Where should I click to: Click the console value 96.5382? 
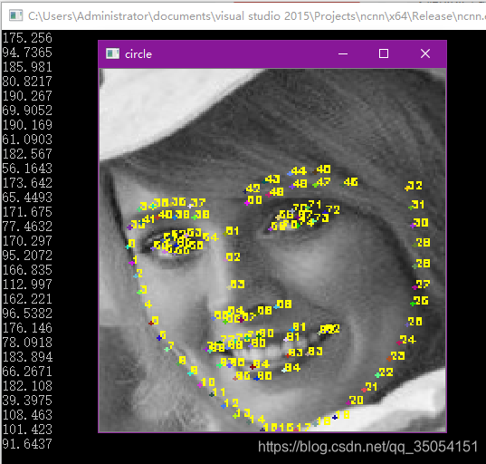[27, 314]
